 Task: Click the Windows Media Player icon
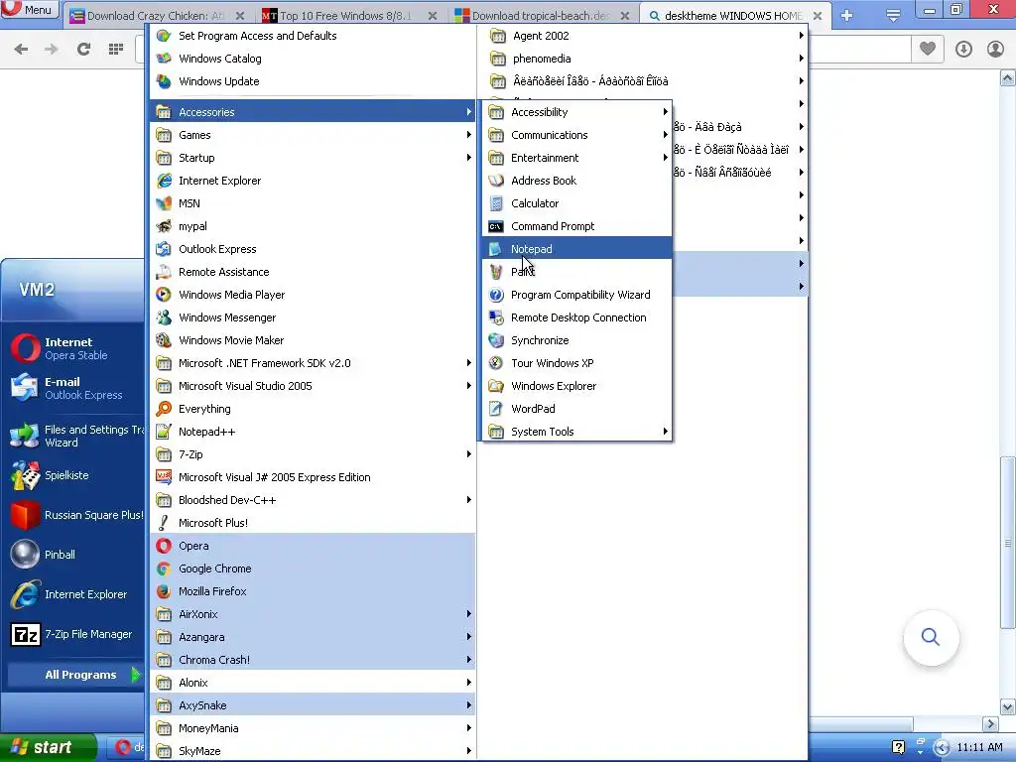coord(164,295)
